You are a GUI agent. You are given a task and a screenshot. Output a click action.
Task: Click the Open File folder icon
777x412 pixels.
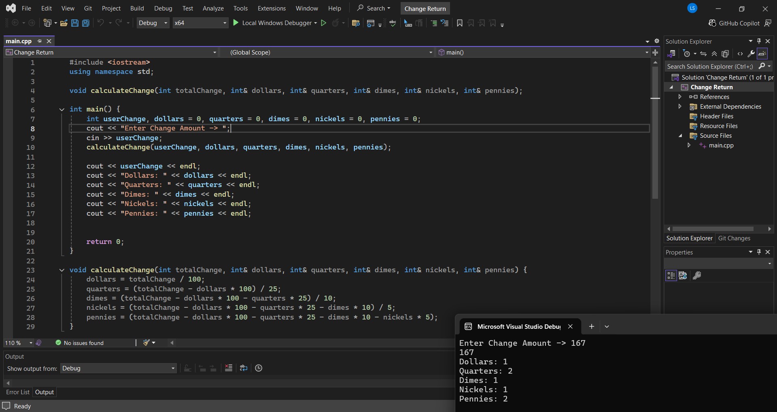click(64, 23)
